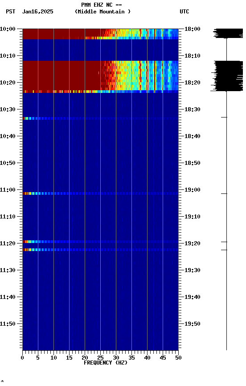The width and height of the screenshot is (246, 386).
Task: Click the 18:20 UTC time tick label
Action: [x=193, y=83]
